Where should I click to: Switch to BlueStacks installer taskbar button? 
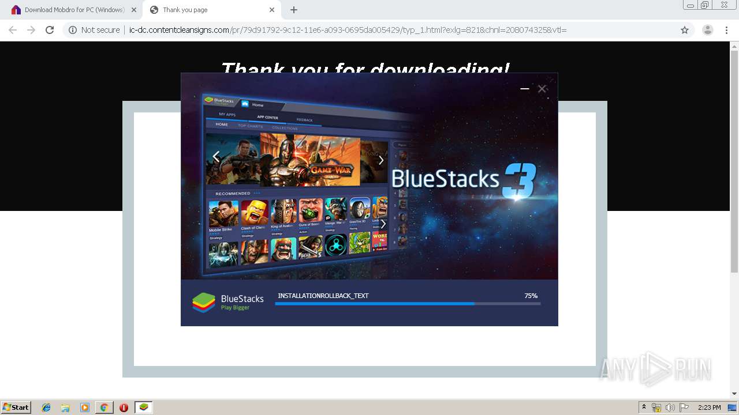tap(143, 408)
